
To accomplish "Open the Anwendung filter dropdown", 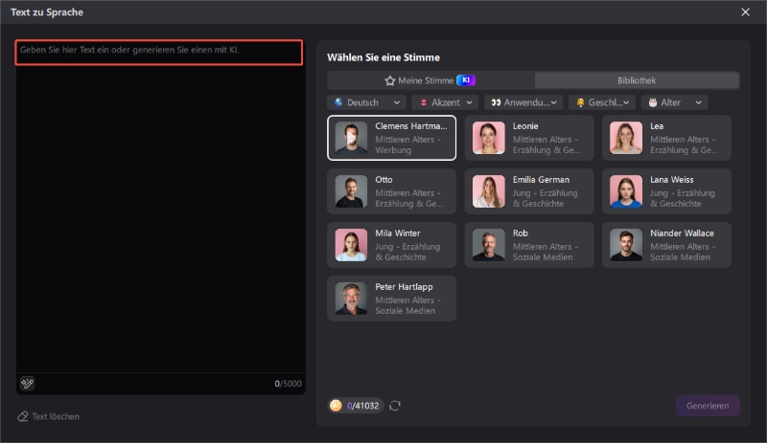I will click(522, 102).
